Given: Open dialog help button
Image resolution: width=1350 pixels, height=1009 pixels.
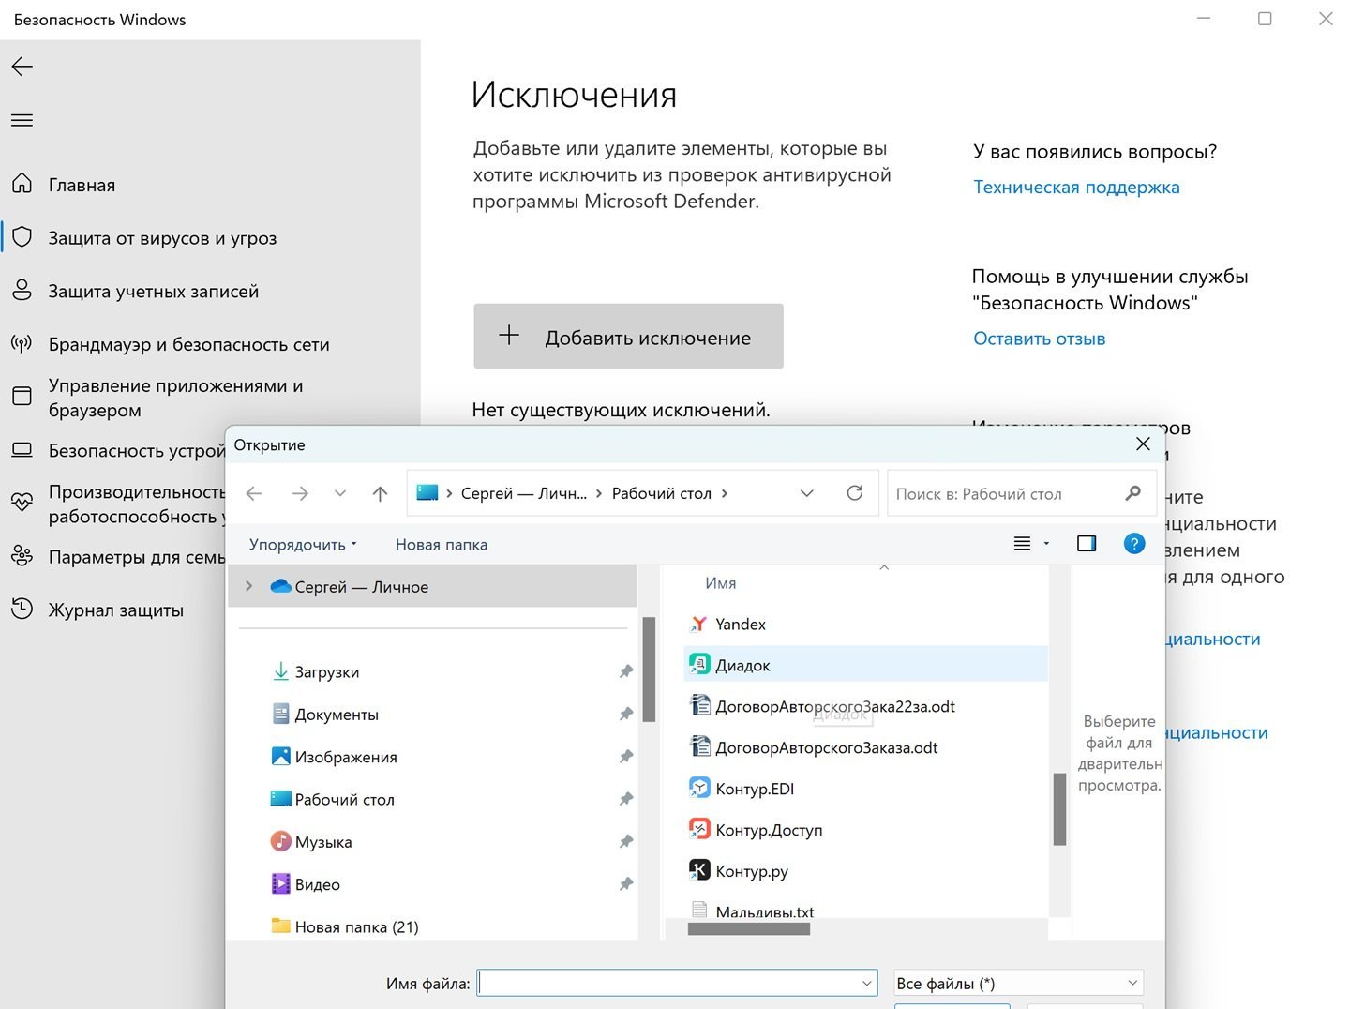Looking at the screenshot, I should 1134,544.
